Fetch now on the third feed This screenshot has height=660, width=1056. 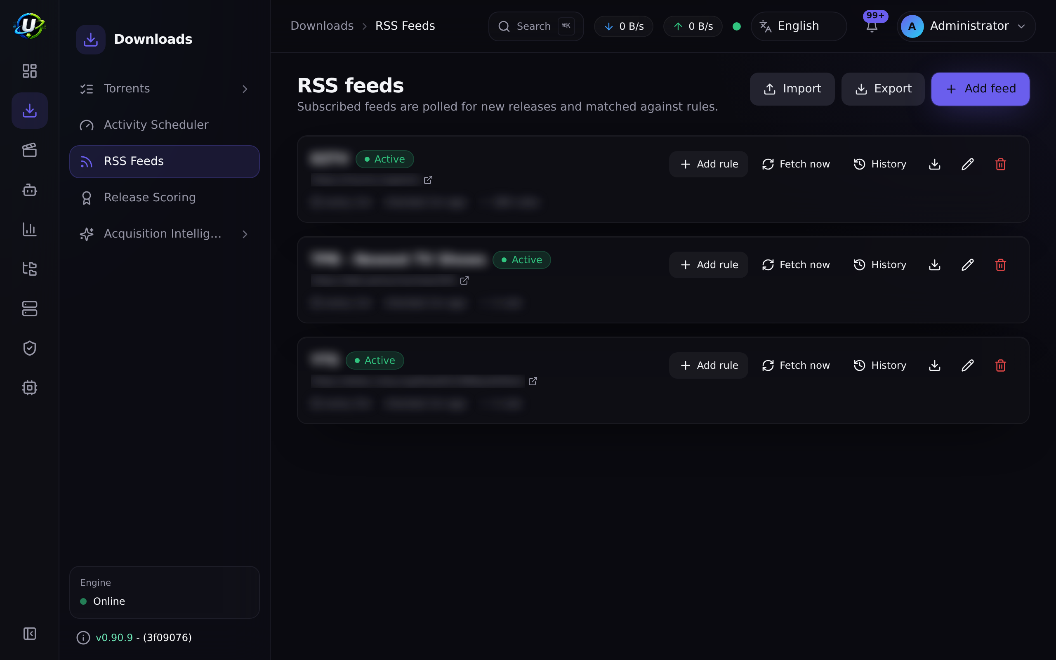coord(796,365)
